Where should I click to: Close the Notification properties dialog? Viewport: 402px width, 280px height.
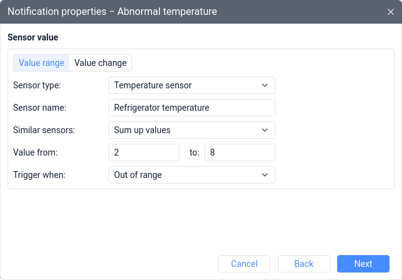click(x=390, y=12)
